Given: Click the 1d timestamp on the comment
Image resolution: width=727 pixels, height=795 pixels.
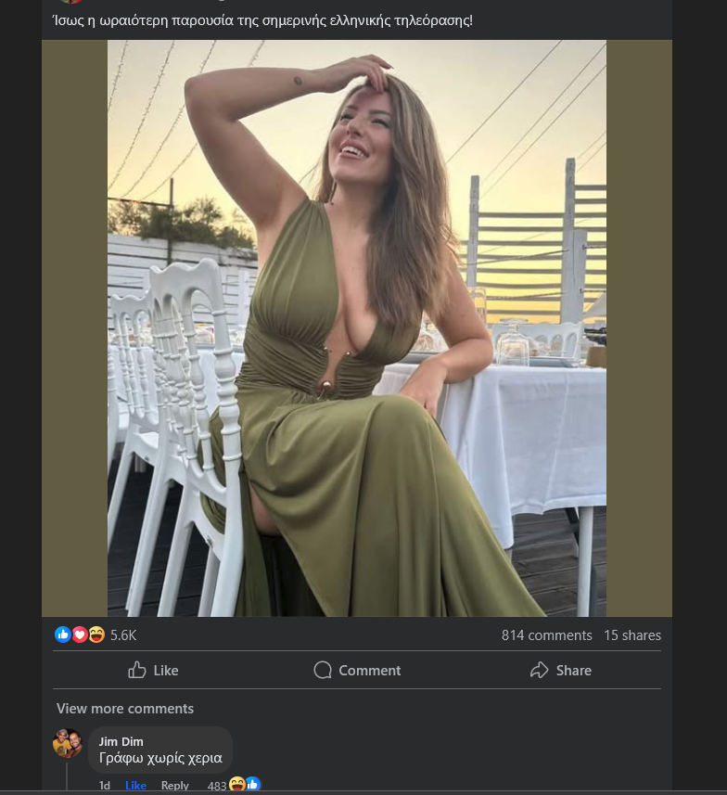Looking at the screenshot, I should 105,786.
